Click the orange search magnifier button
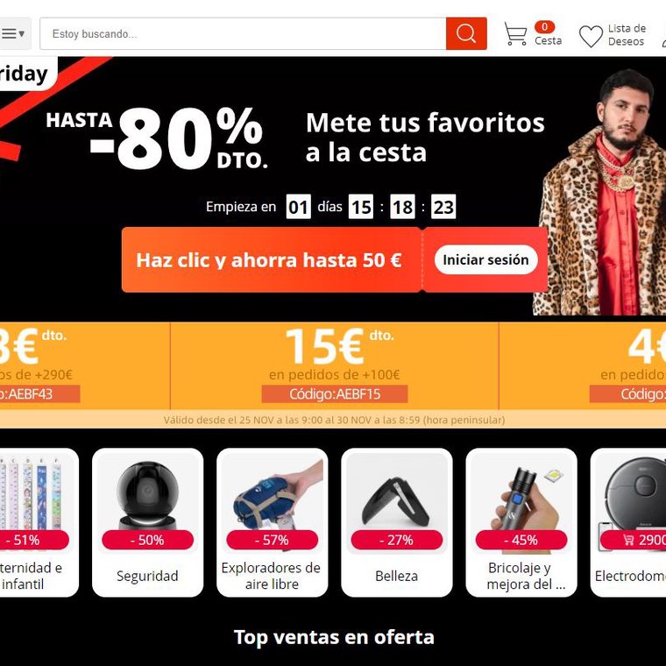666x666 pixels. coord(466,33)
